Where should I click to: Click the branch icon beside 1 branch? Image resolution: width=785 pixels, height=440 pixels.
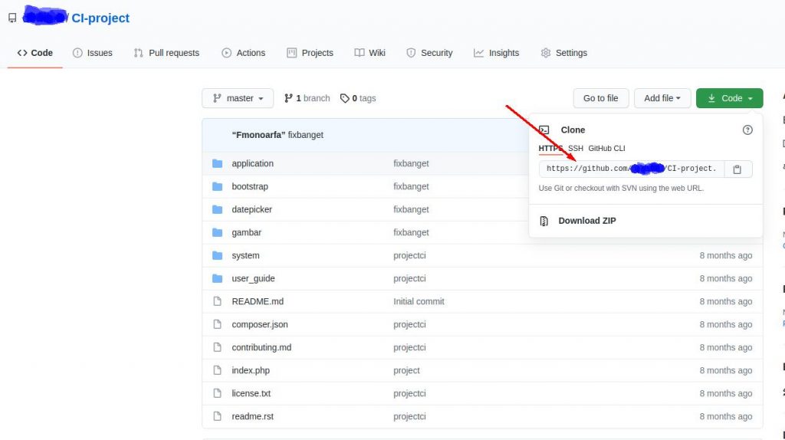pos(288,99)
